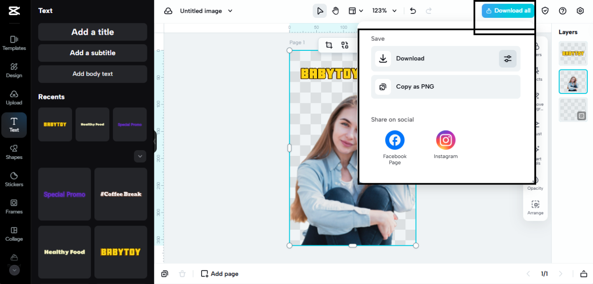The image size is (593, 284).
Task: Click Add a subtitle button
Action: [93, 53]
